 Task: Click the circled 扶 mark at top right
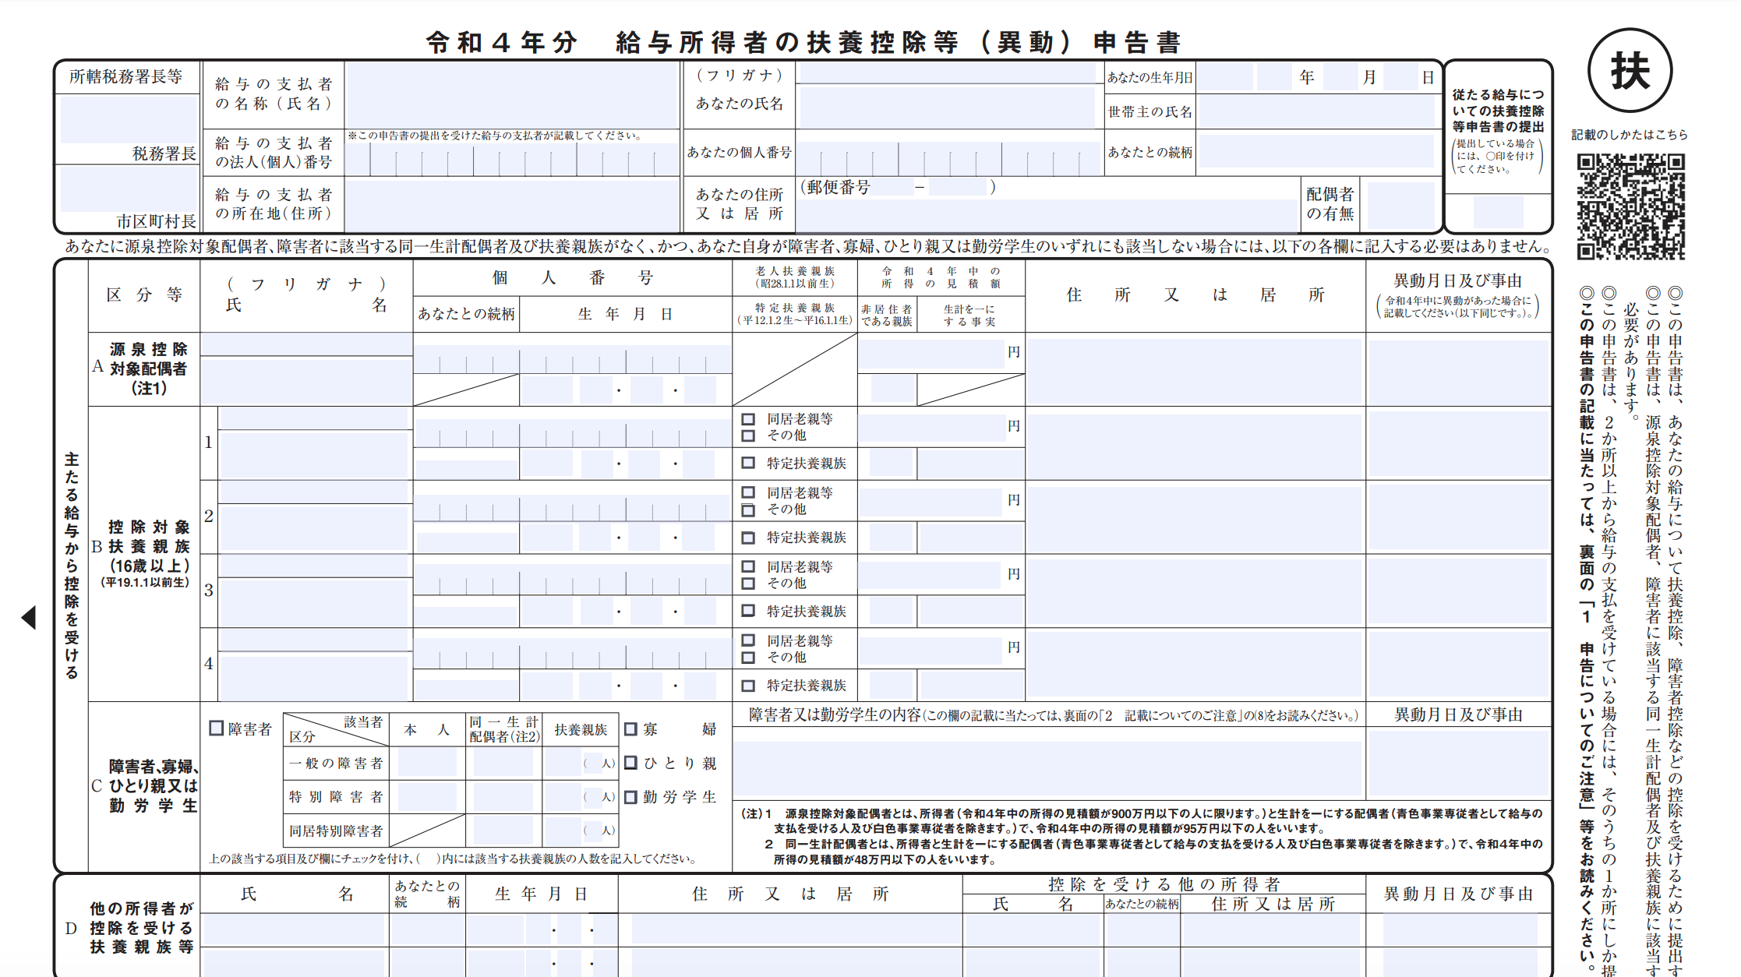1630,71
